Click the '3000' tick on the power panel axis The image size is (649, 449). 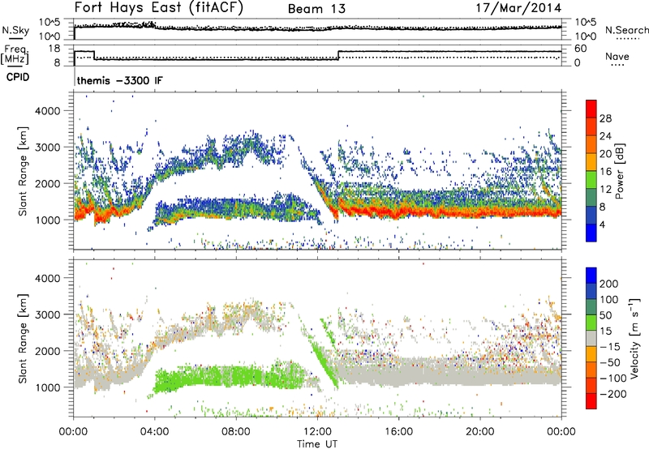(47, 148)
